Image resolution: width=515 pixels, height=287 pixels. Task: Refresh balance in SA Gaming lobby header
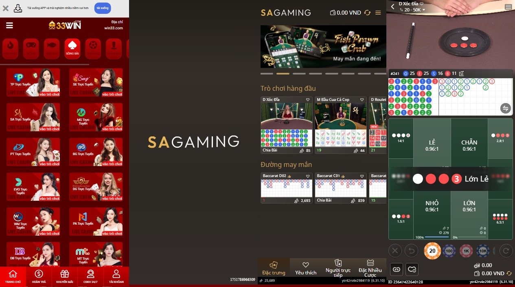(367, 13)
